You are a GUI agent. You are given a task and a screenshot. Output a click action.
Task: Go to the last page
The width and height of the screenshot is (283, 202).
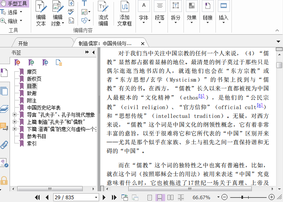(114, 197)
